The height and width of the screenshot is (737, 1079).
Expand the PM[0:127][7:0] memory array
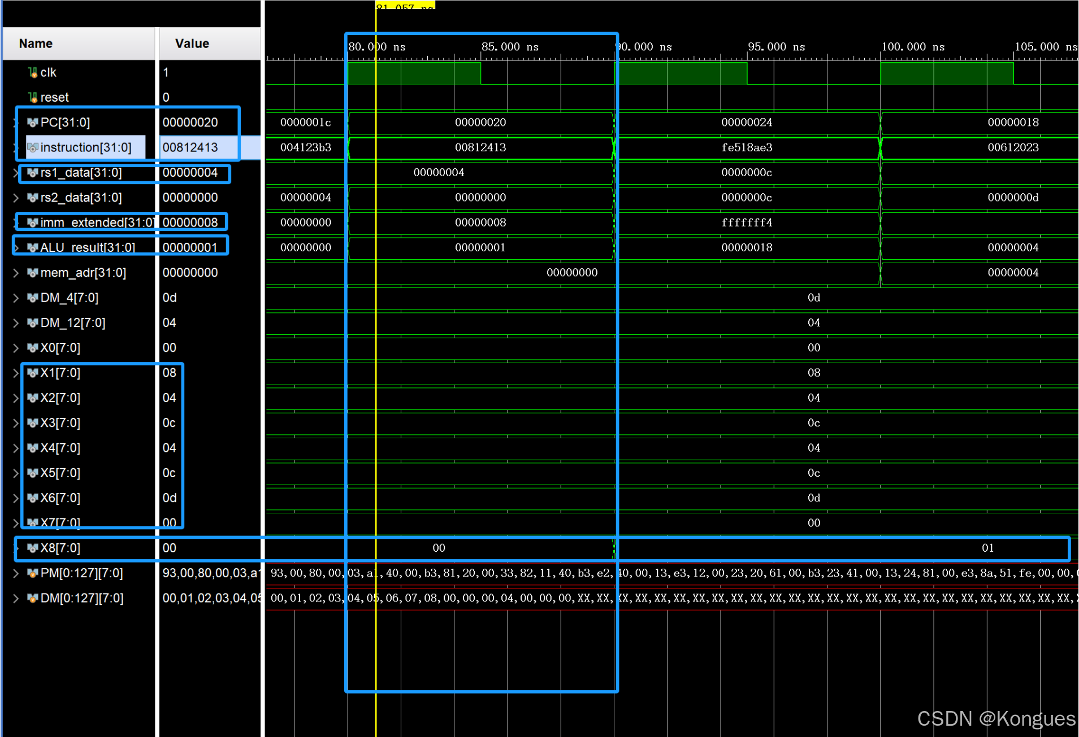(x=16, y=573)
